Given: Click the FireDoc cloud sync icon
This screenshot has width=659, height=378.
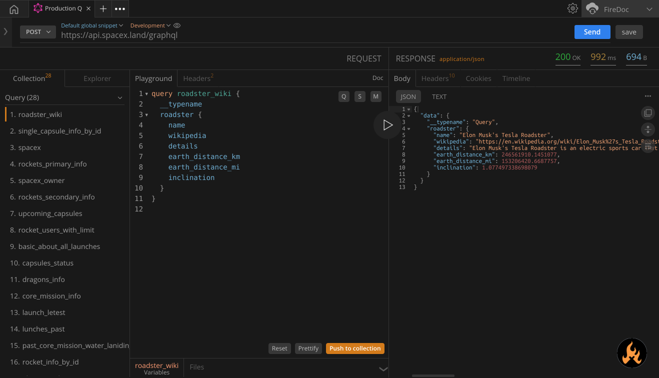Looking at the screenshot, I should point(592,8).
